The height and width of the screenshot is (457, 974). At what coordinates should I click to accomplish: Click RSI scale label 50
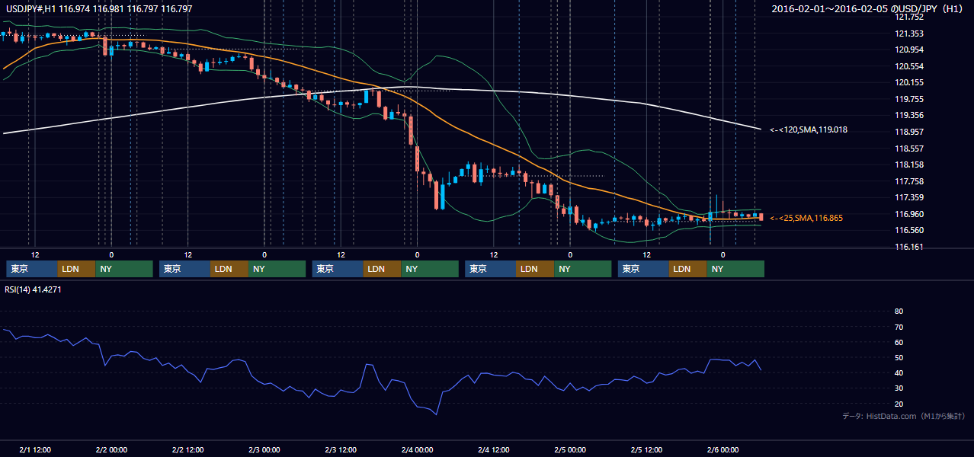(x=899, y=357)
